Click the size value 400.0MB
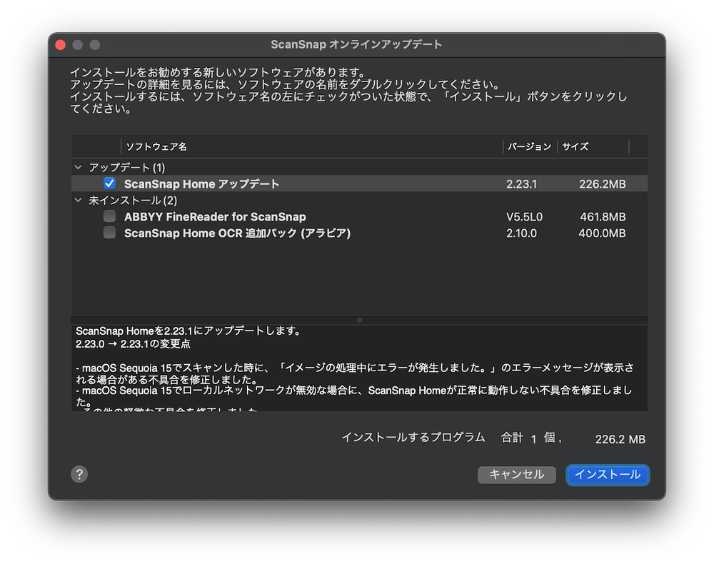Image resolution: width=714 pixels, height=564 pixels. (602, 233)
